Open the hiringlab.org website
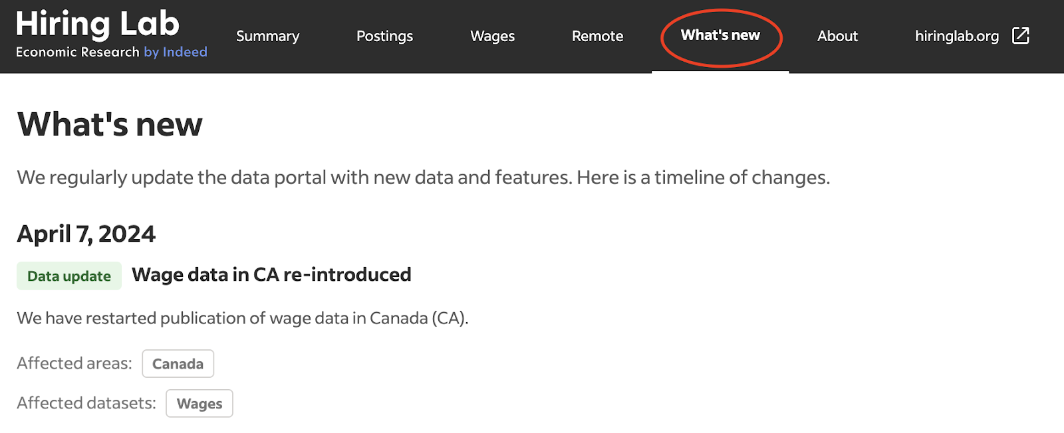This screenshot has height=433, width=1064. coord(956,37)
